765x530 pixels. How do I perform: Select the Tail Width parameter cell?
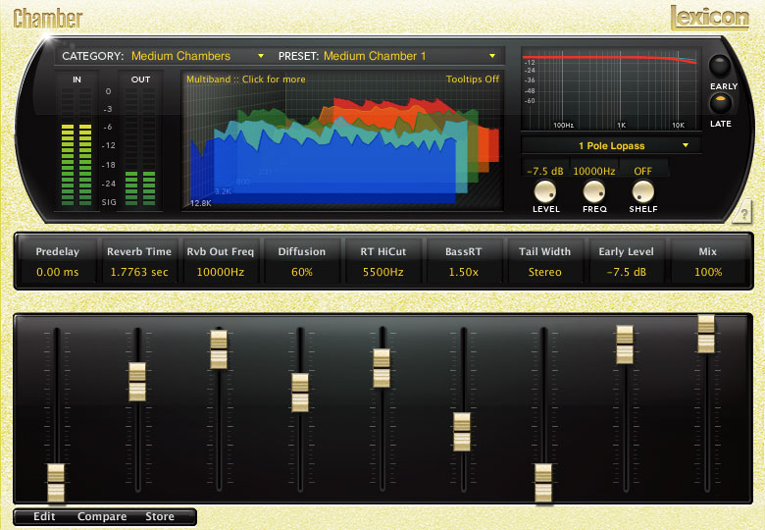click(x=544, y=262)
